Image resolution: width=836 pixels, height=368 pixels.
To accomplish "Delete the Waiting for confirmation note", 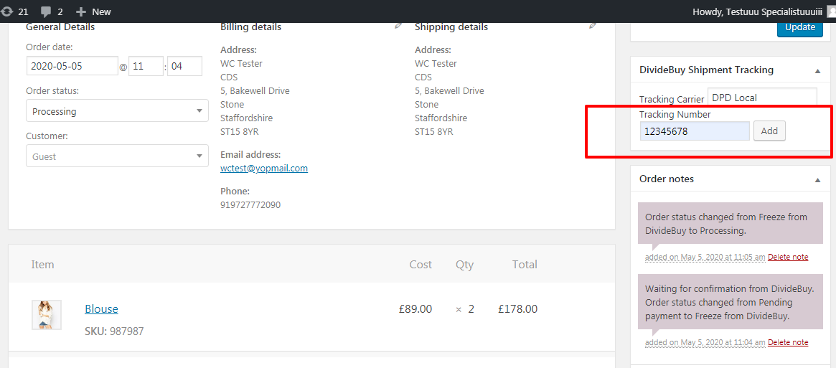I will pos(788,342).
